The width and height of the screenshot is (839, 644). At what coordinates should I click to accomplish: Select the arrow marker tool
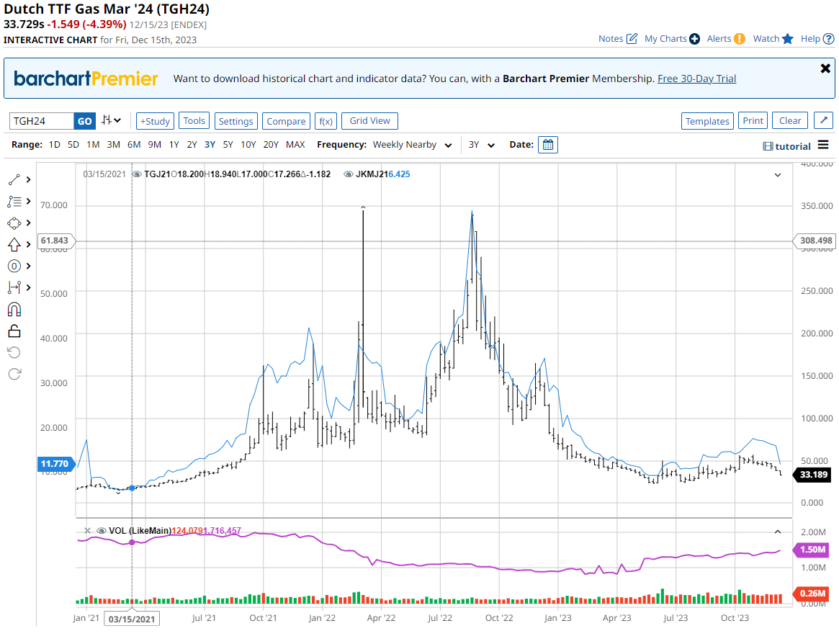click(x=14, y=244)
